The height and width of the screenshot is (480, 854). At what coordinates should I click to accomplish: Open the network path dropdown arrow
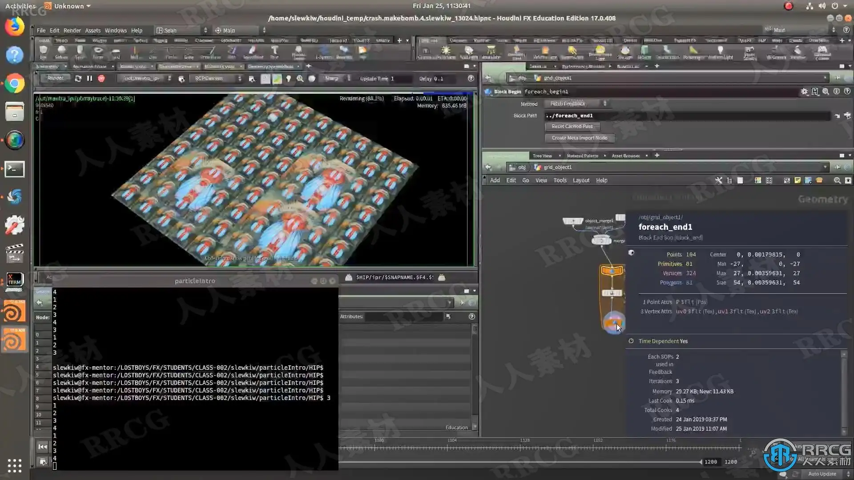coord(825,168)
